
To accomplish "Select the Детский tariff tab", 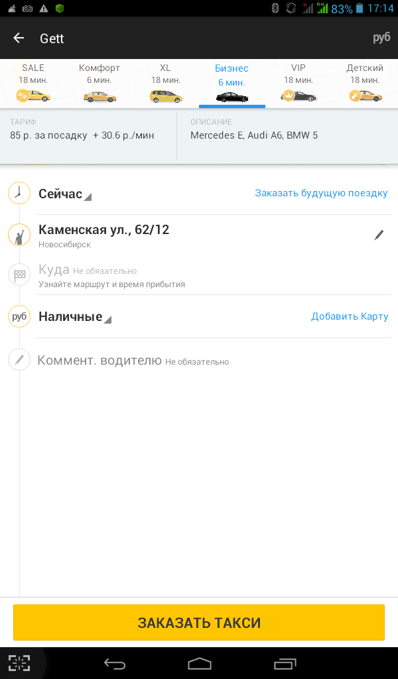I will pos(365,84).
